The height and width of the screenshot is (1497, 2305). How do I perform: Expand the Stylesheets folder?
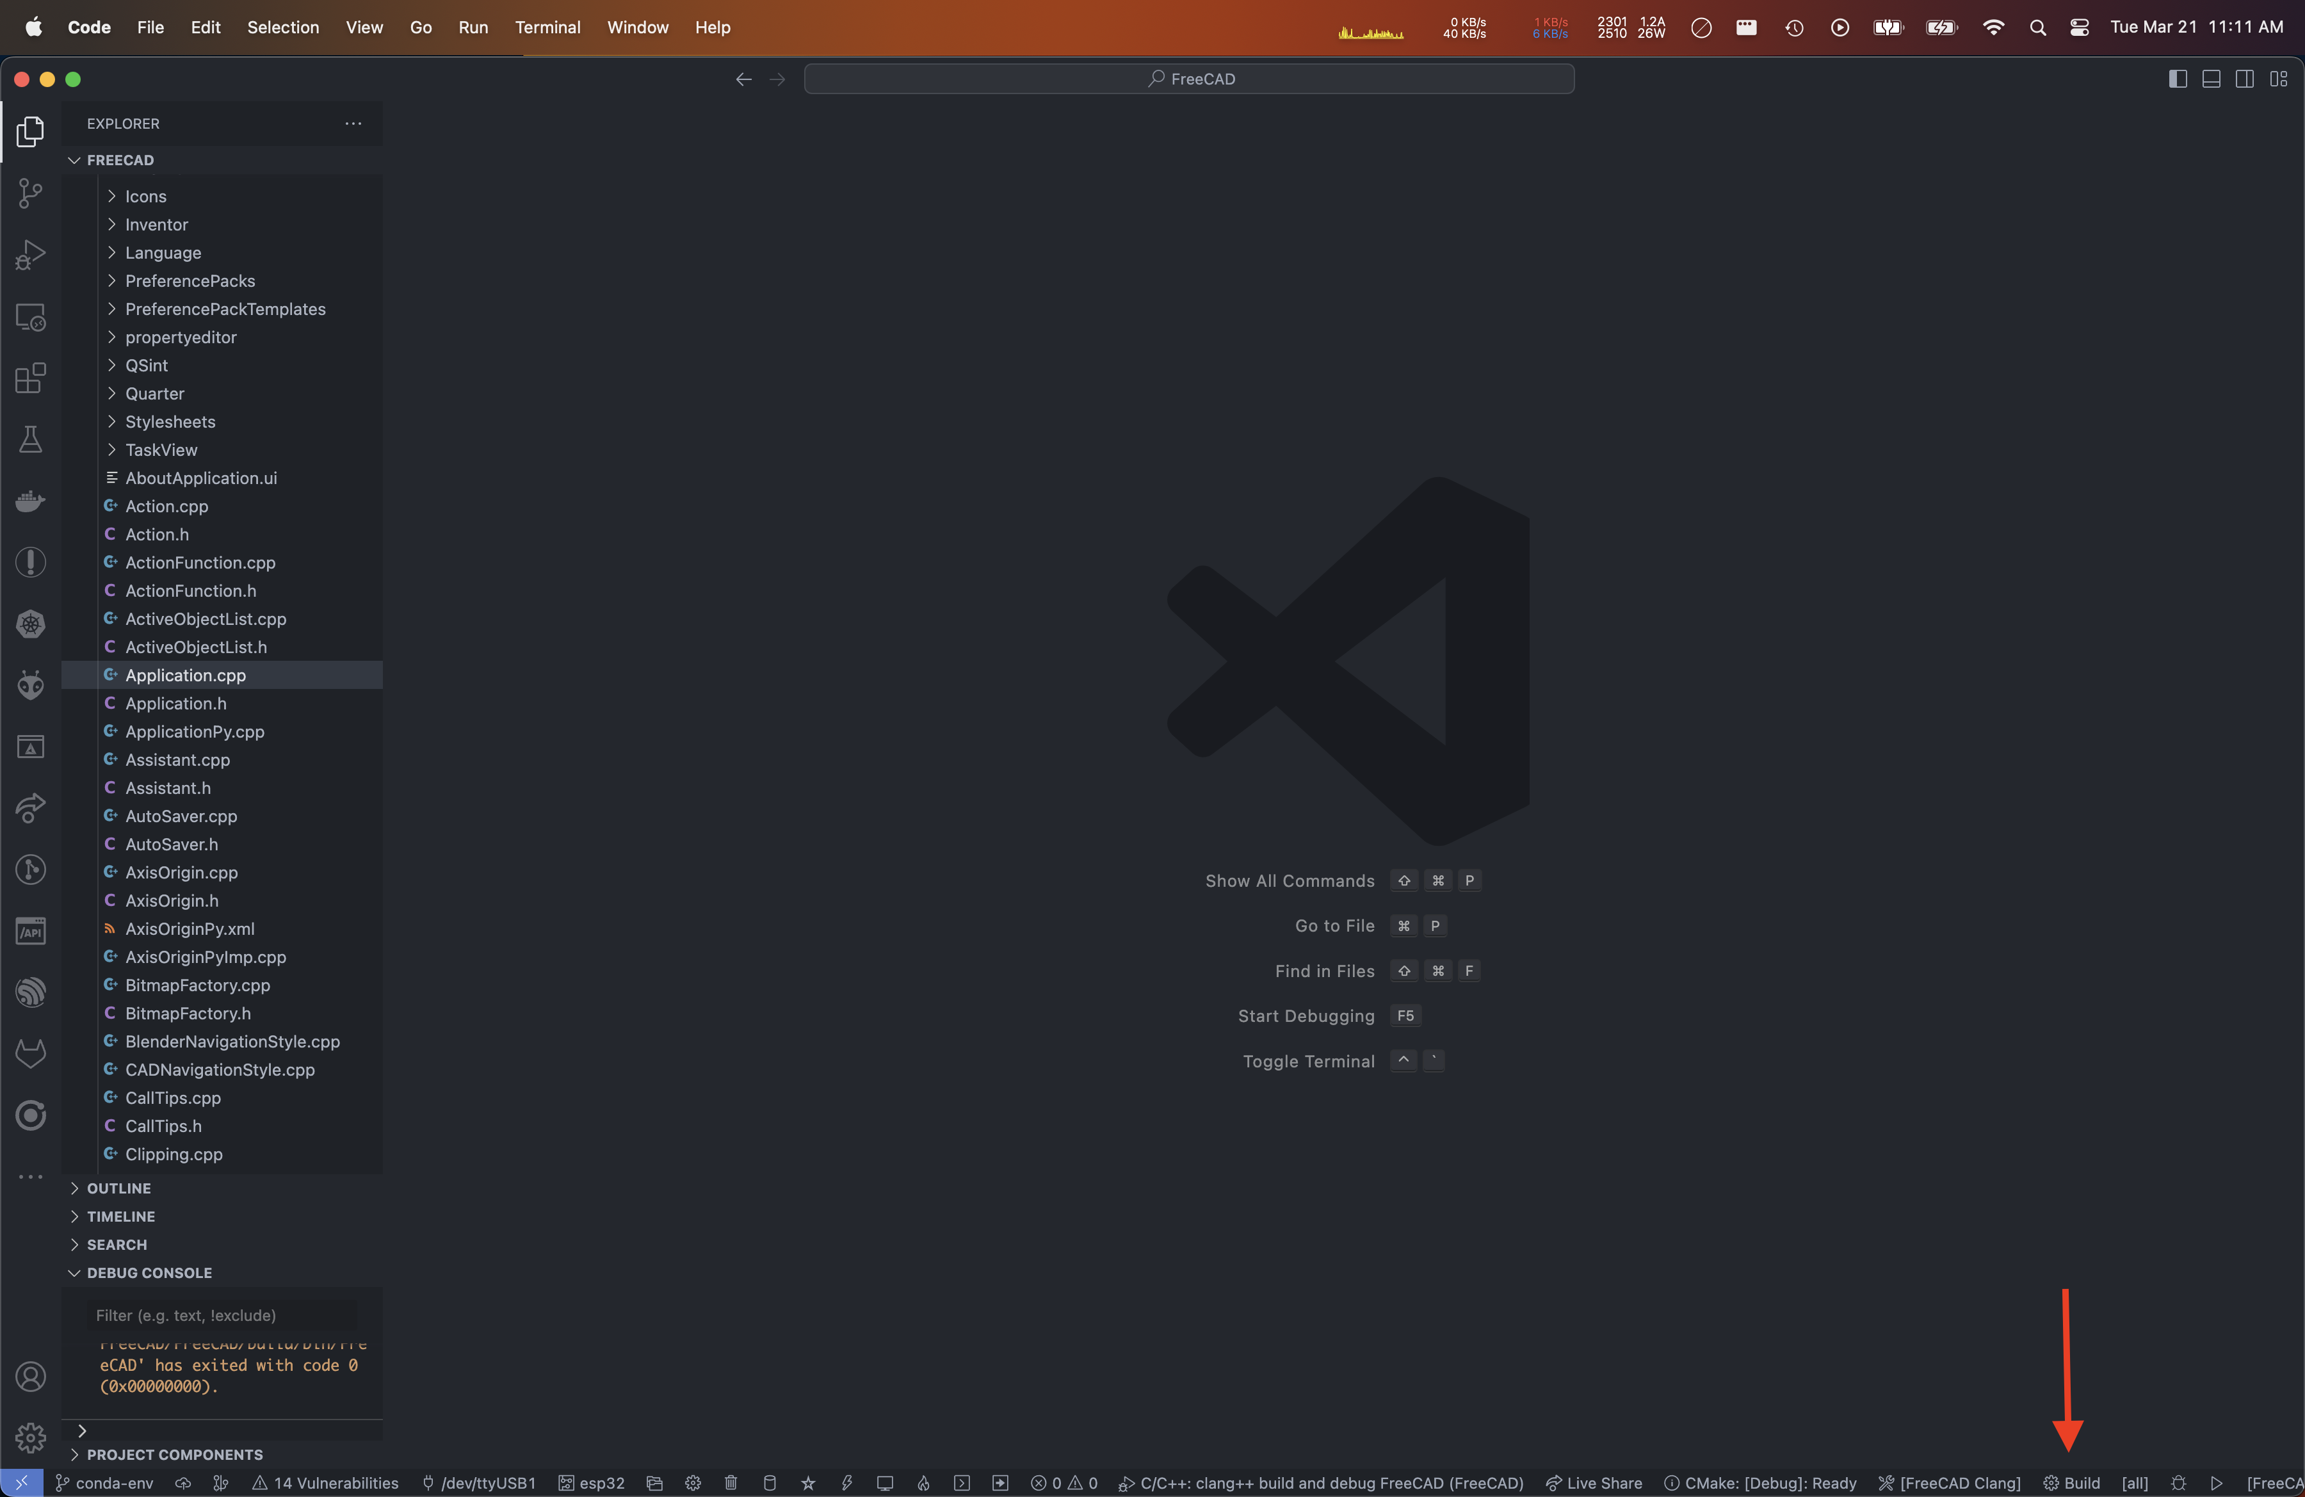coord(170,421)
